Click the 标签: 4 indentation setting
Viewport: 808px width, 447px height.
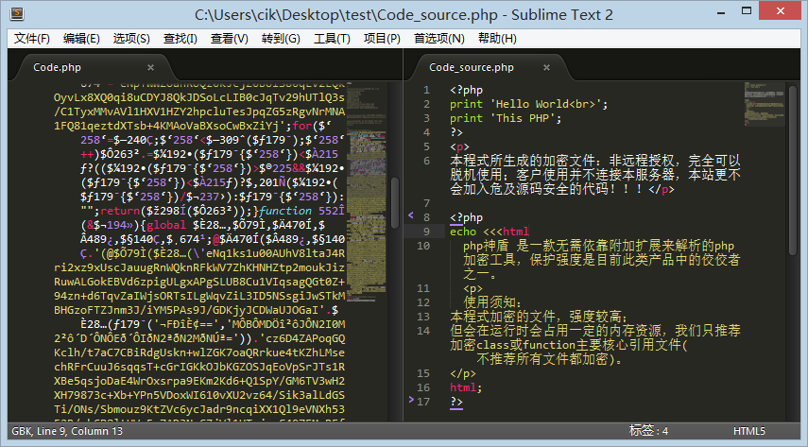[648, 431]
